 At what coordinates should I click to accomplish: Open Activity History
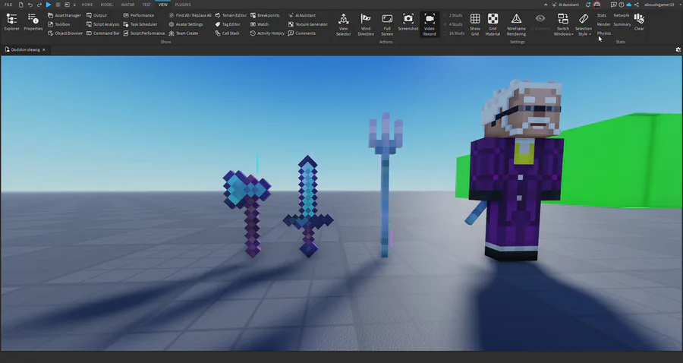coord(267,33)
